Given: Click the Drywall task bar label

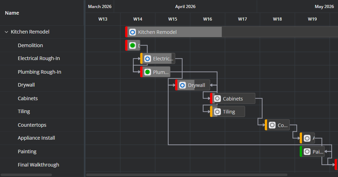Looking at the screenshot, I should pos(196,85).
